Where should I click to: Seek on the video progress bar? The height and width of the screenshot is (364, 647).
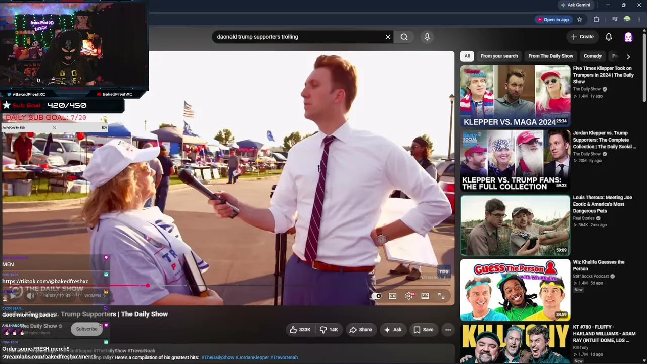tap(227, 286)
